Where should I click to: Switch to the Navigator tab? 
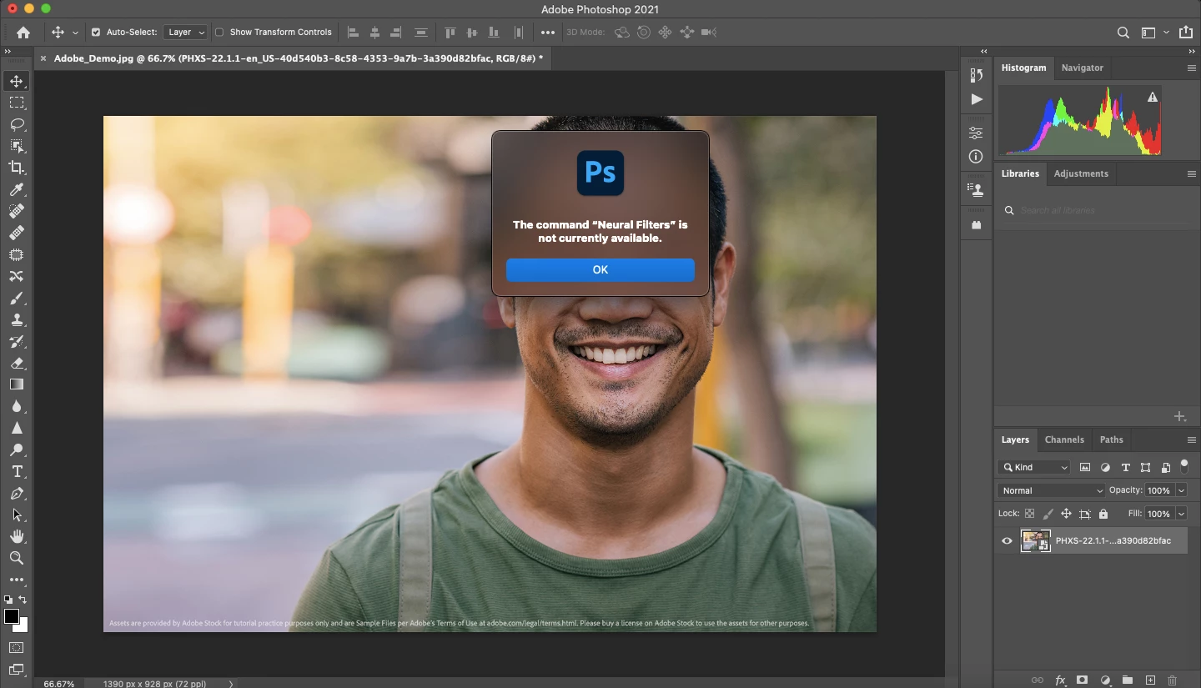(x=1082, y=68)
